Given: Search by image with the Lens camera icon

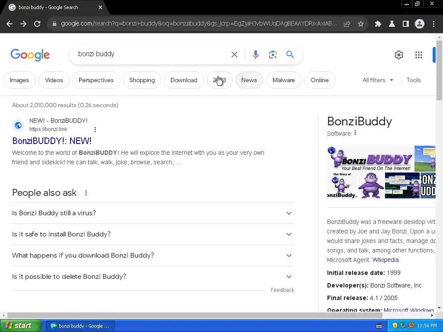Looking at the screenshot, I should [x=273, y=54].
